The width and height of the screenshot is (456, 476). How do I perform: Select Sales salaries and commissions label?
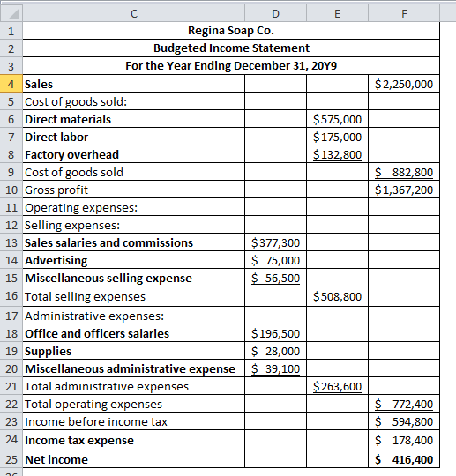pos(134,242)
